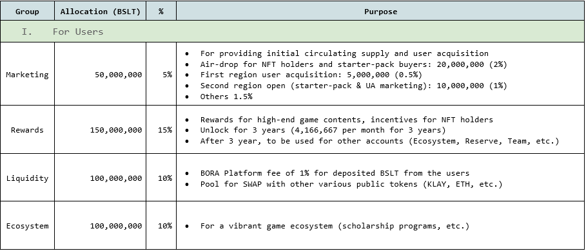The width and height of the screenshot is (586, 251).
Task: Click the Pool for SWAP bullet line
Action: (351, 184)
